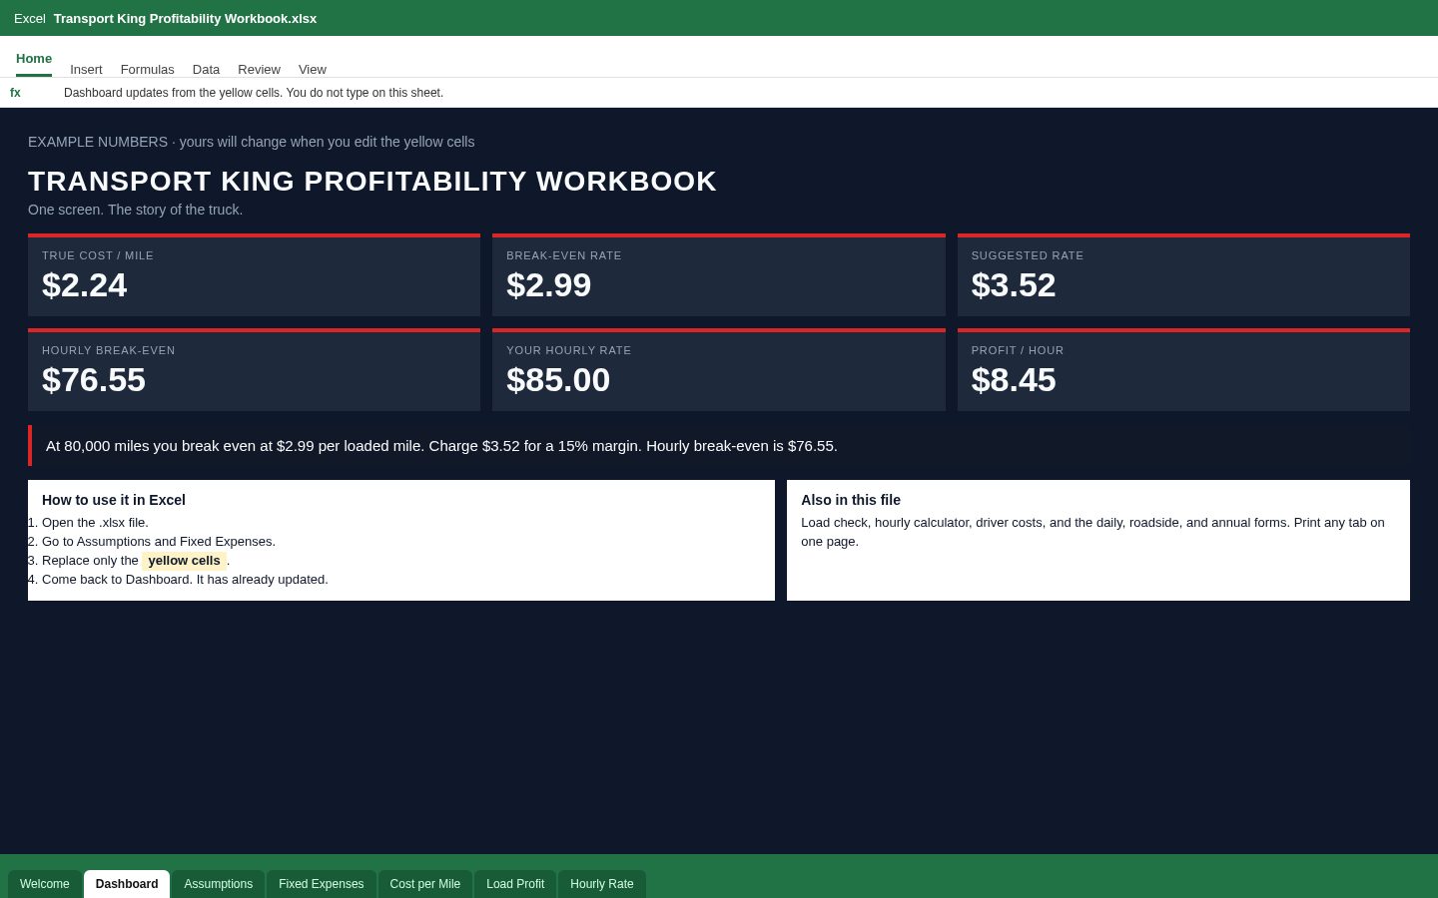The height and width of the screenshot is (898, 1438).
Task: Click 'Open the .xlsx file.' step
Action: point(95,523)
